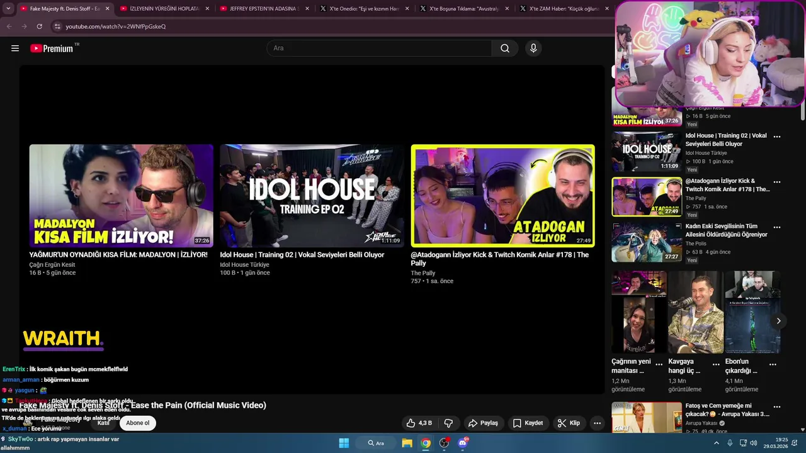This screenshot has height=453, width=806.
Task: Close the Fake Majesty tab
Action: pyautogui.click(x=107, y=9)
